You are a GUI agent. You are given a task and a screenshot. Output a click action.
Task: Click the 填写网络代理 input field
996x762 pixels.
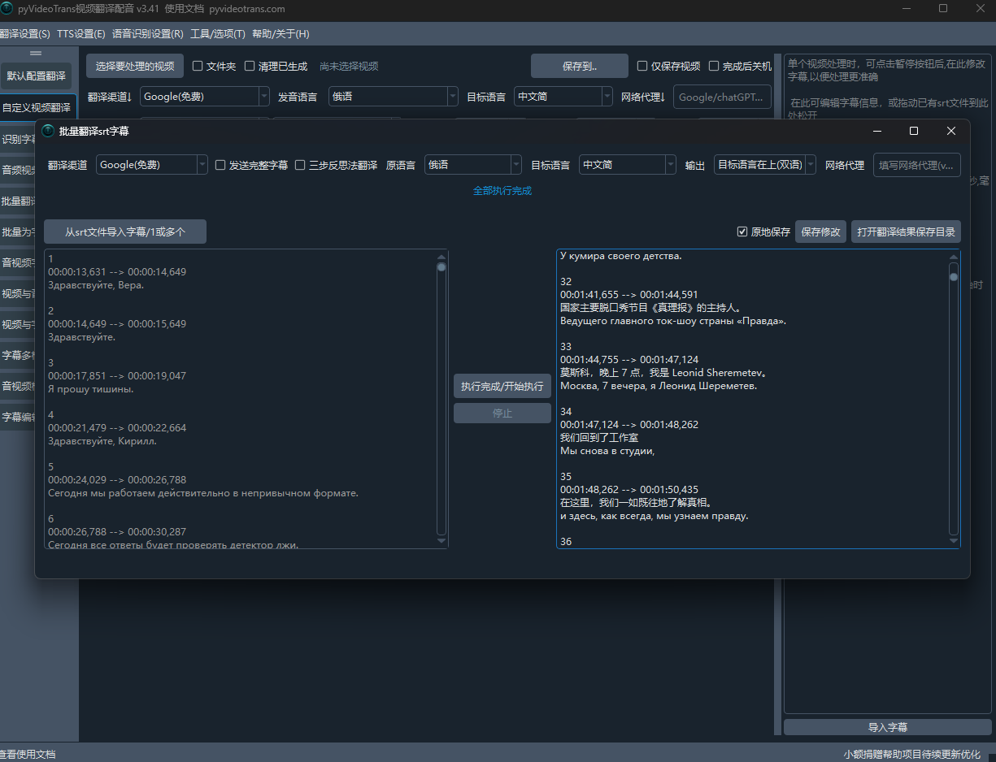[x=916, y=165]
